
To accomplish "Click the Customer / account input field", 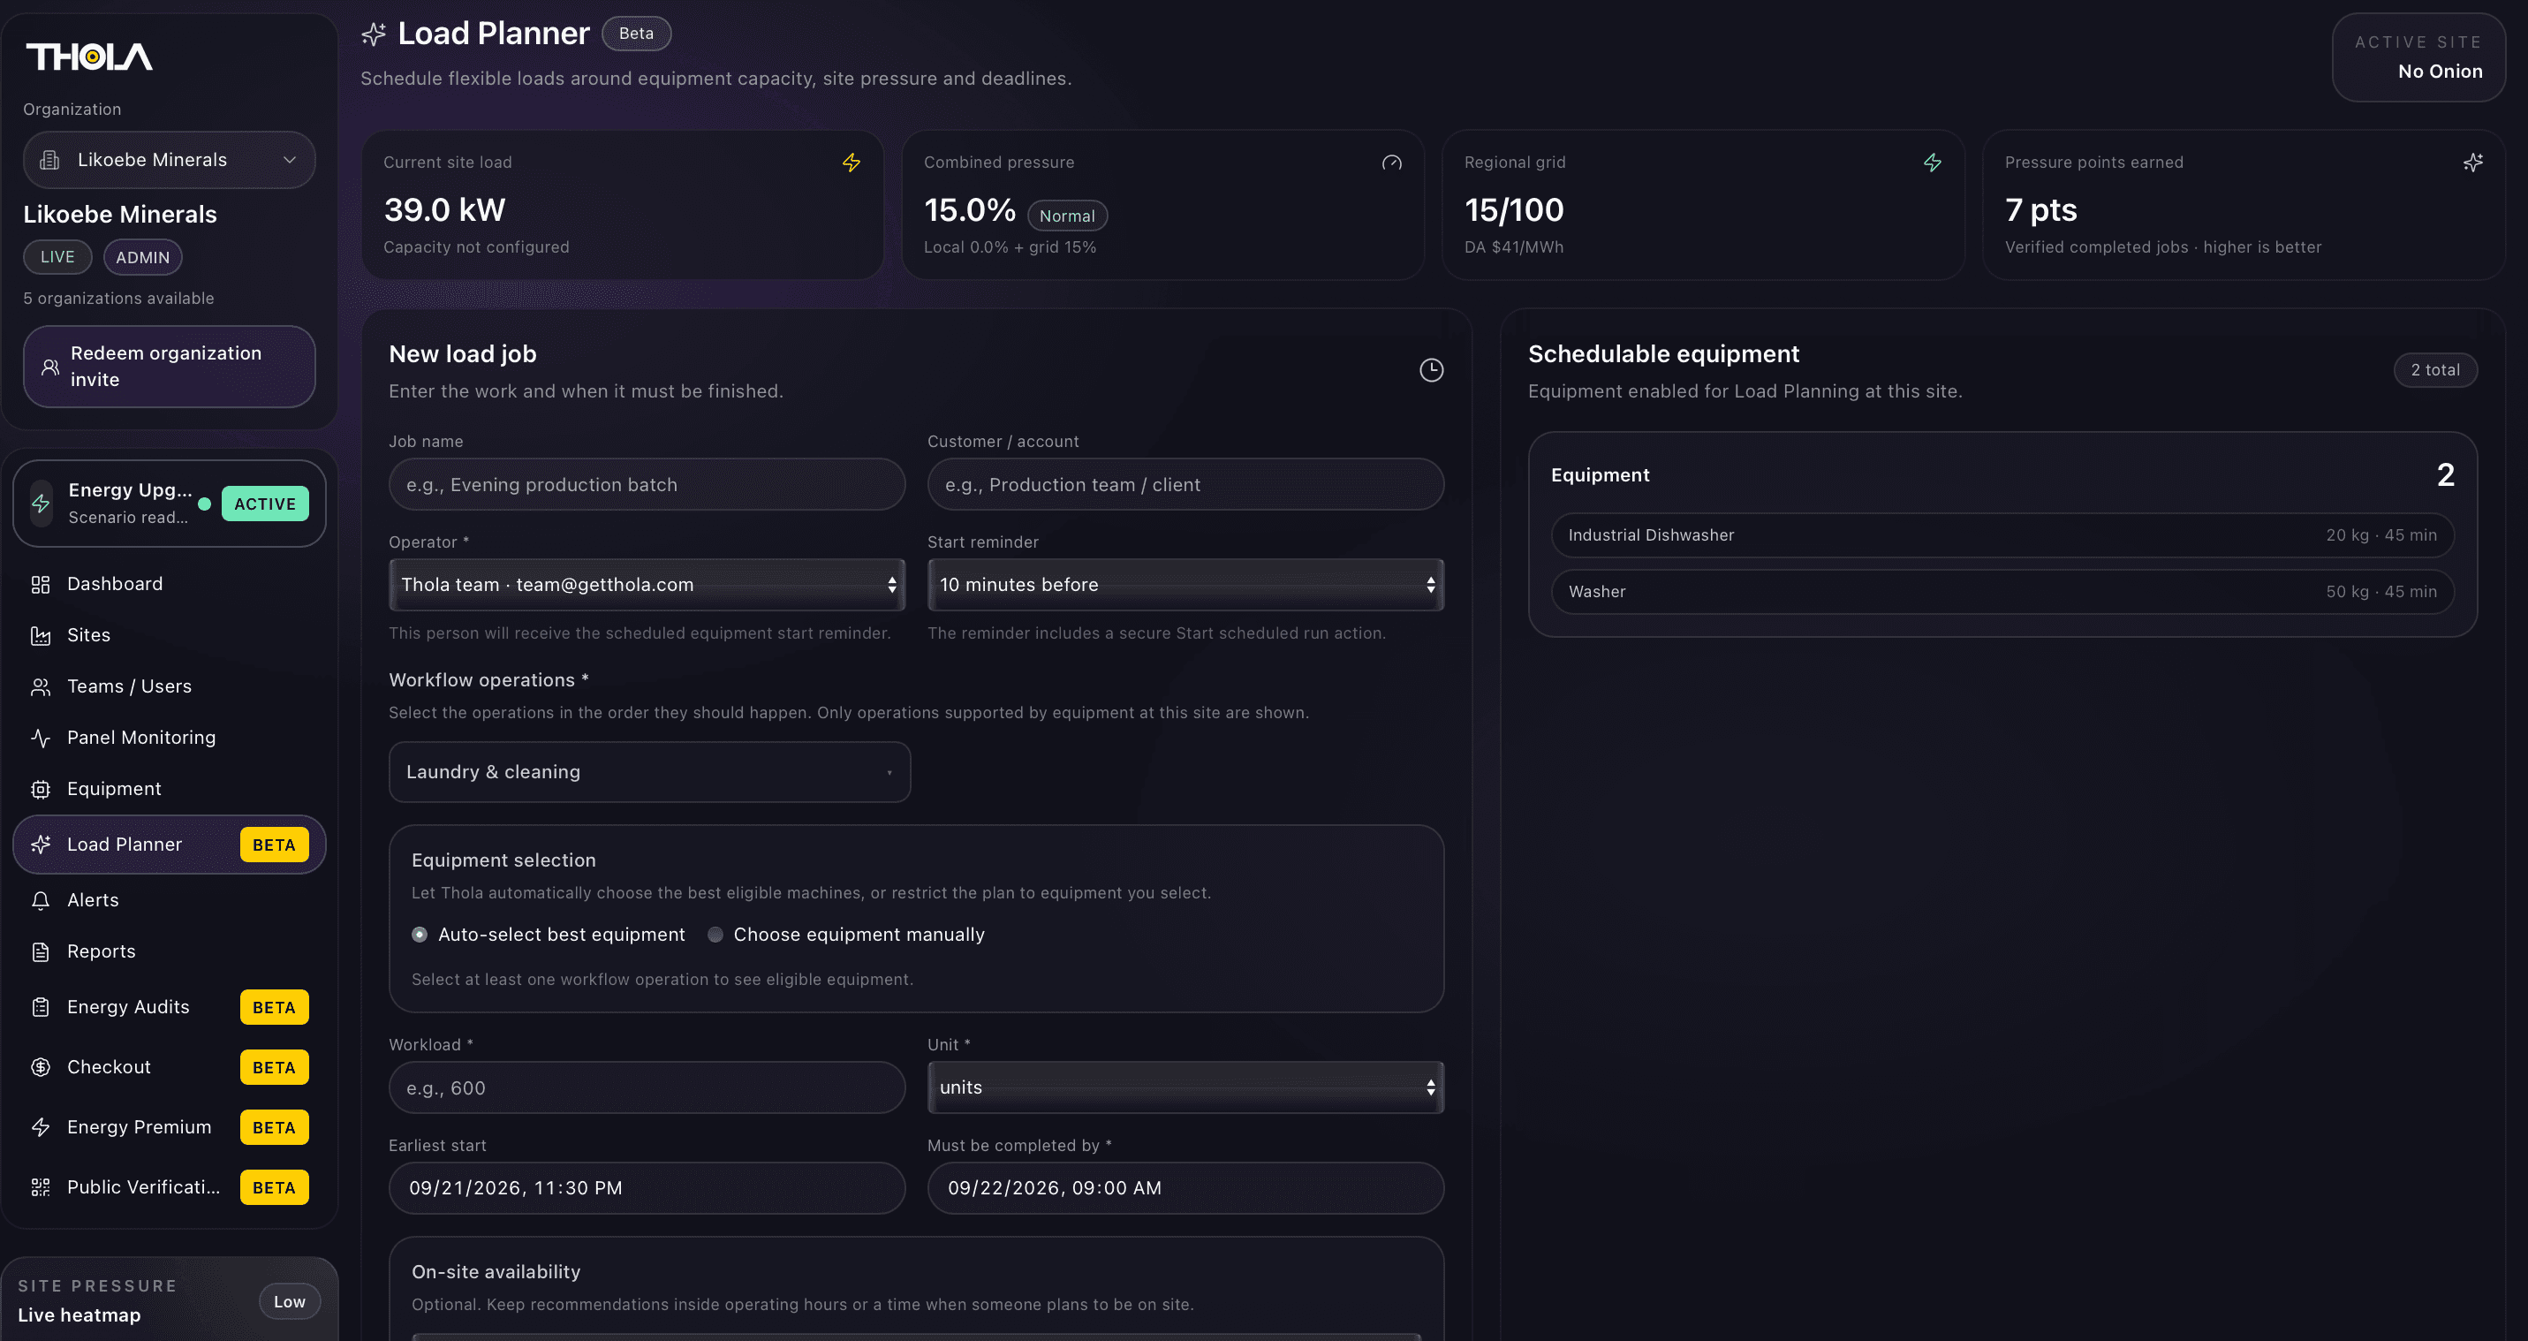I will coord(1185,485).
